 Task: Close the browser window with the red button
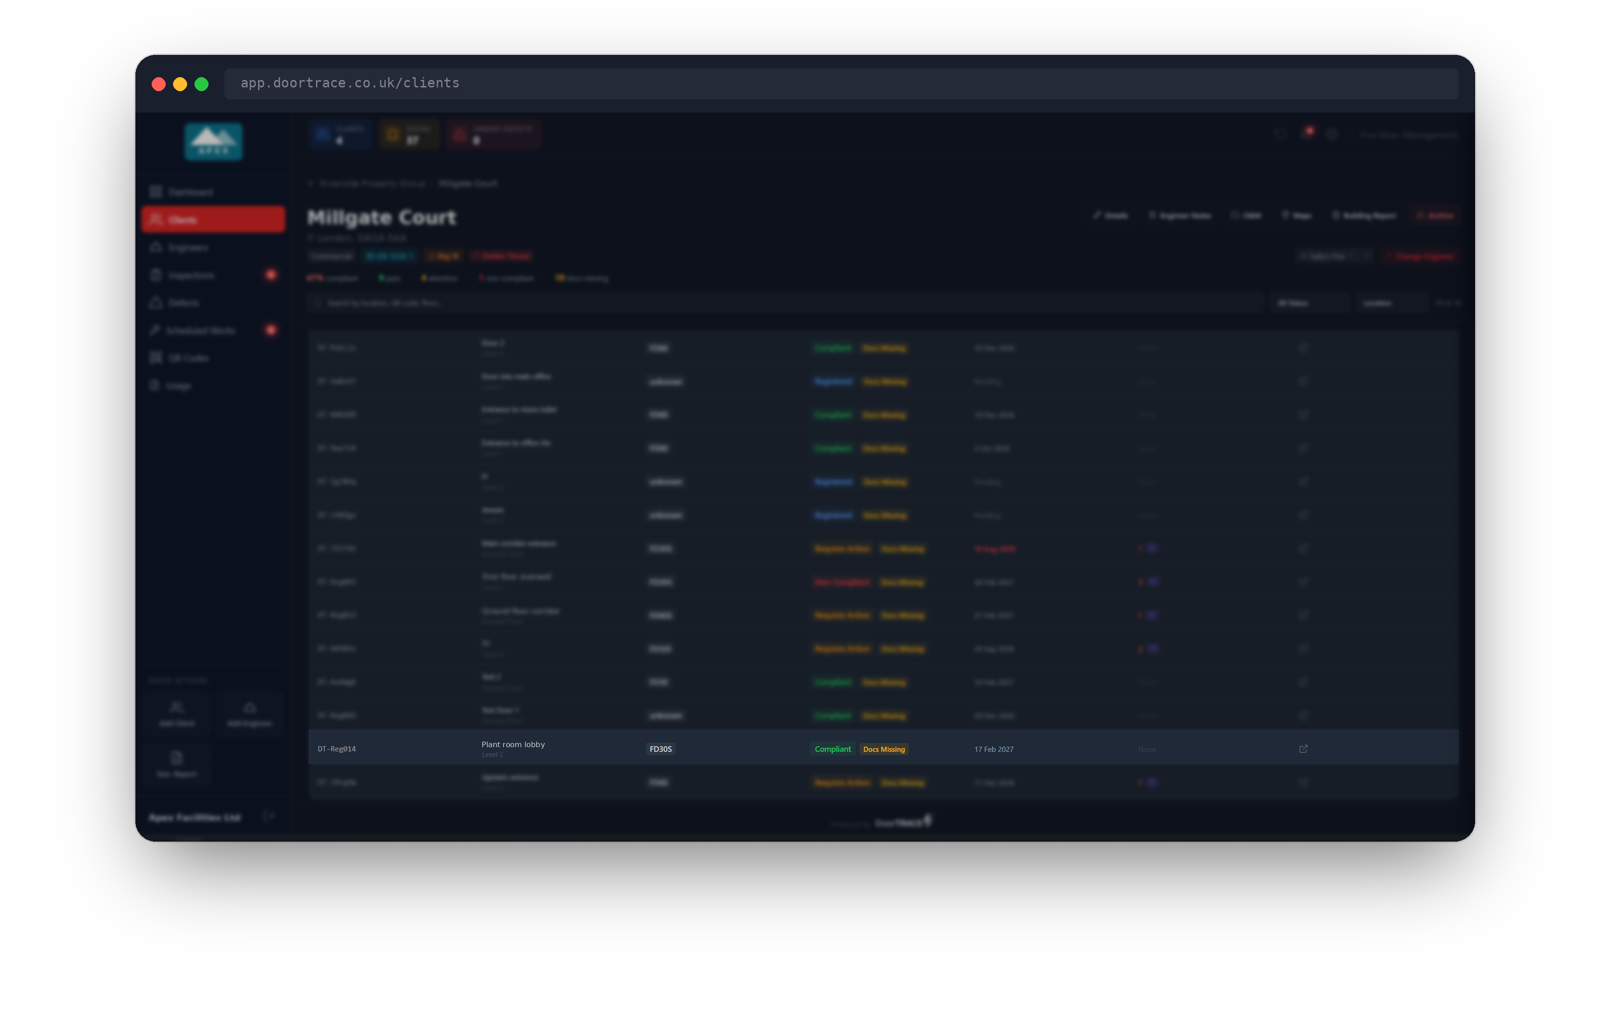pyautogui.click(x=159, y=84)
